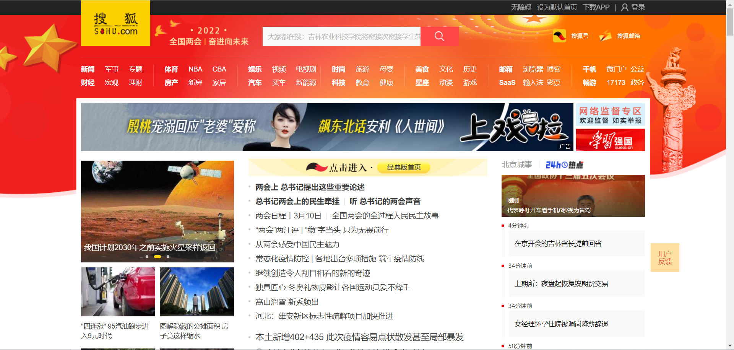Viewport: 734px width, 350px height.
Task: Select the third carousel dot indicator
Action: 168,257
